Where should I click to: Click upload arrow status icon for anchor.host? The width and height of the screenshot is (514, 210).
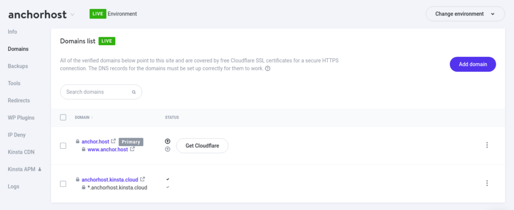pyautogui.click(x=168, y=141)
